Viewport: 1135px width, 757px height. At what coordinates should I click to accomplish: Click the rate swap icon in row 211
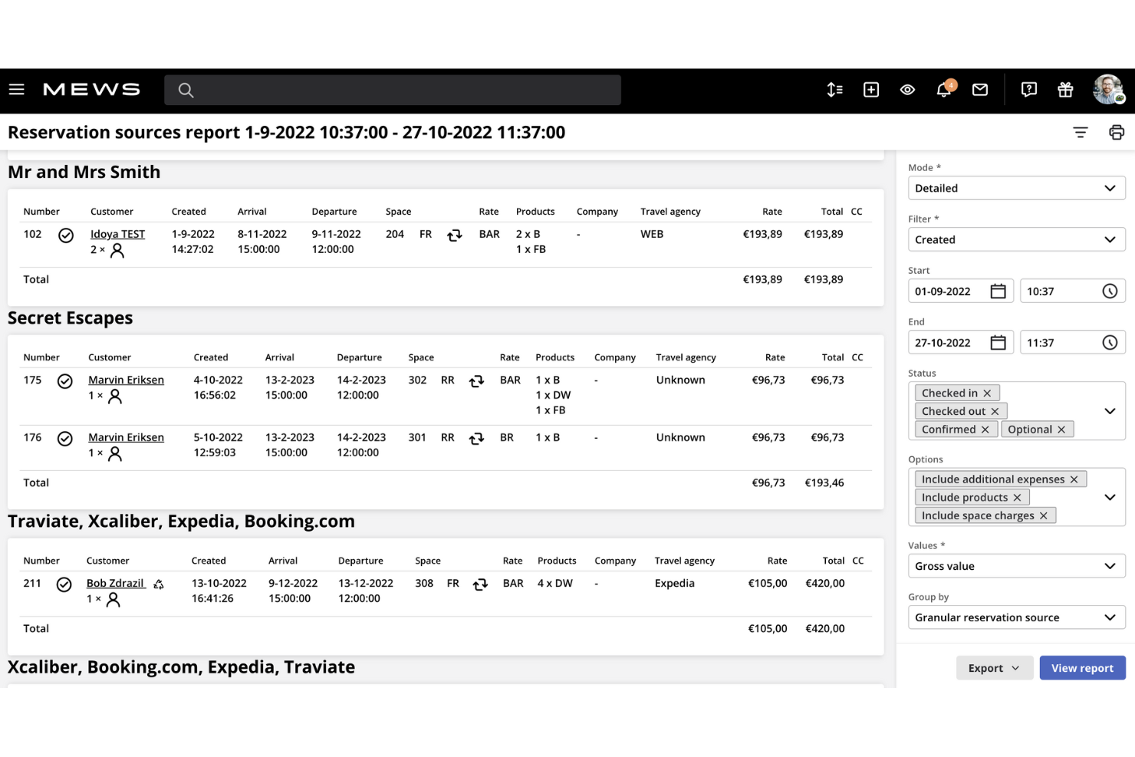click(480, 584)
